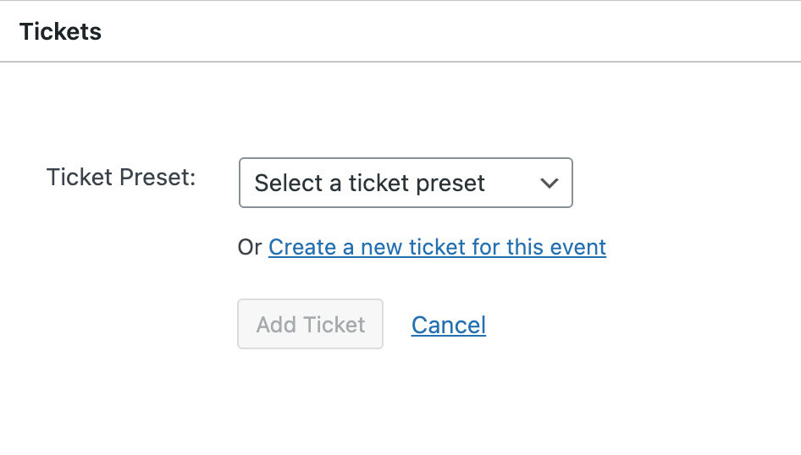
Task: Click the down arrow in the preset selector
Action: click(x=549, y=183)
